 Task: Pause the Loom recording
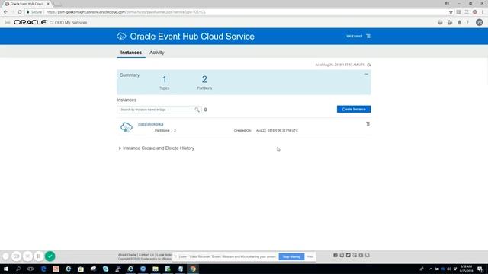click(x=39, y=256)
